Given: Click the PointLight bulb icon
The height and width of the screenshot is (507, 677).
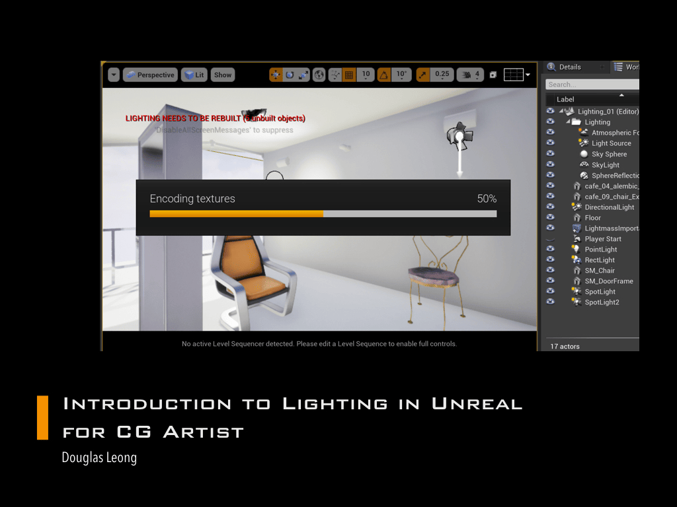Looking at the screenshot, I should click(576, 249).
